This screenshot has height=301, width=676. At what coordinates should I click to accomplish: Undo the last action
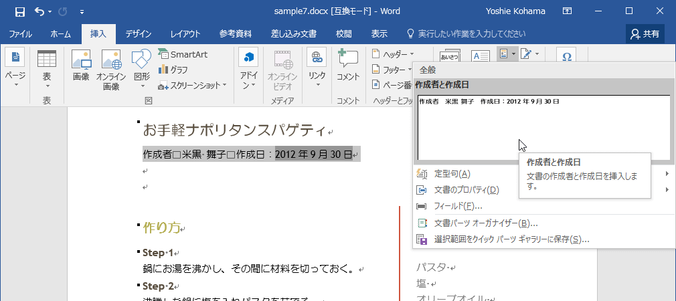(x=39, y=11)
